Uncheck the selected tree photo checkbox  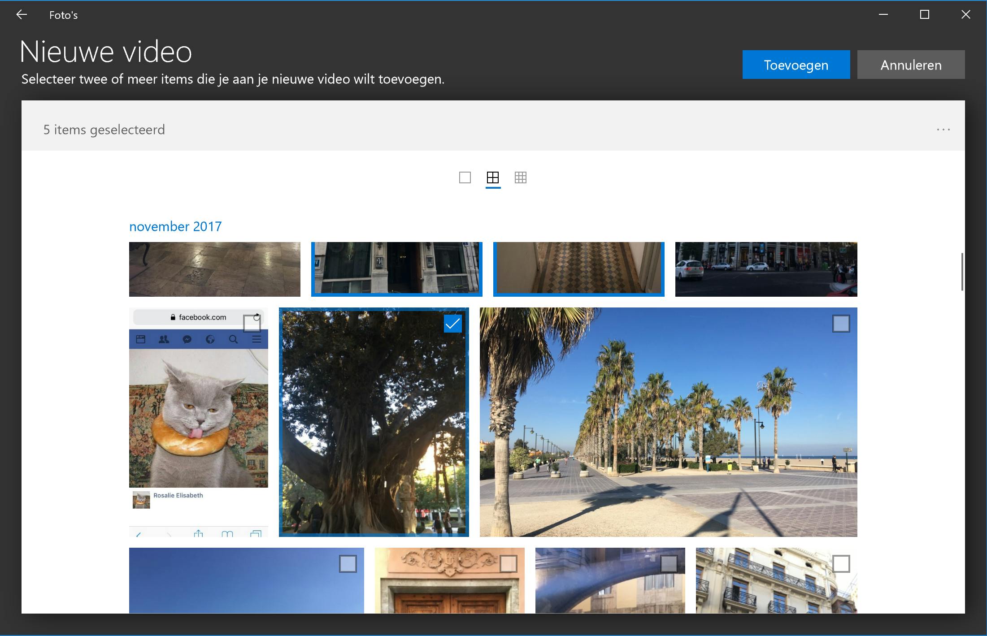click(452, 324)
